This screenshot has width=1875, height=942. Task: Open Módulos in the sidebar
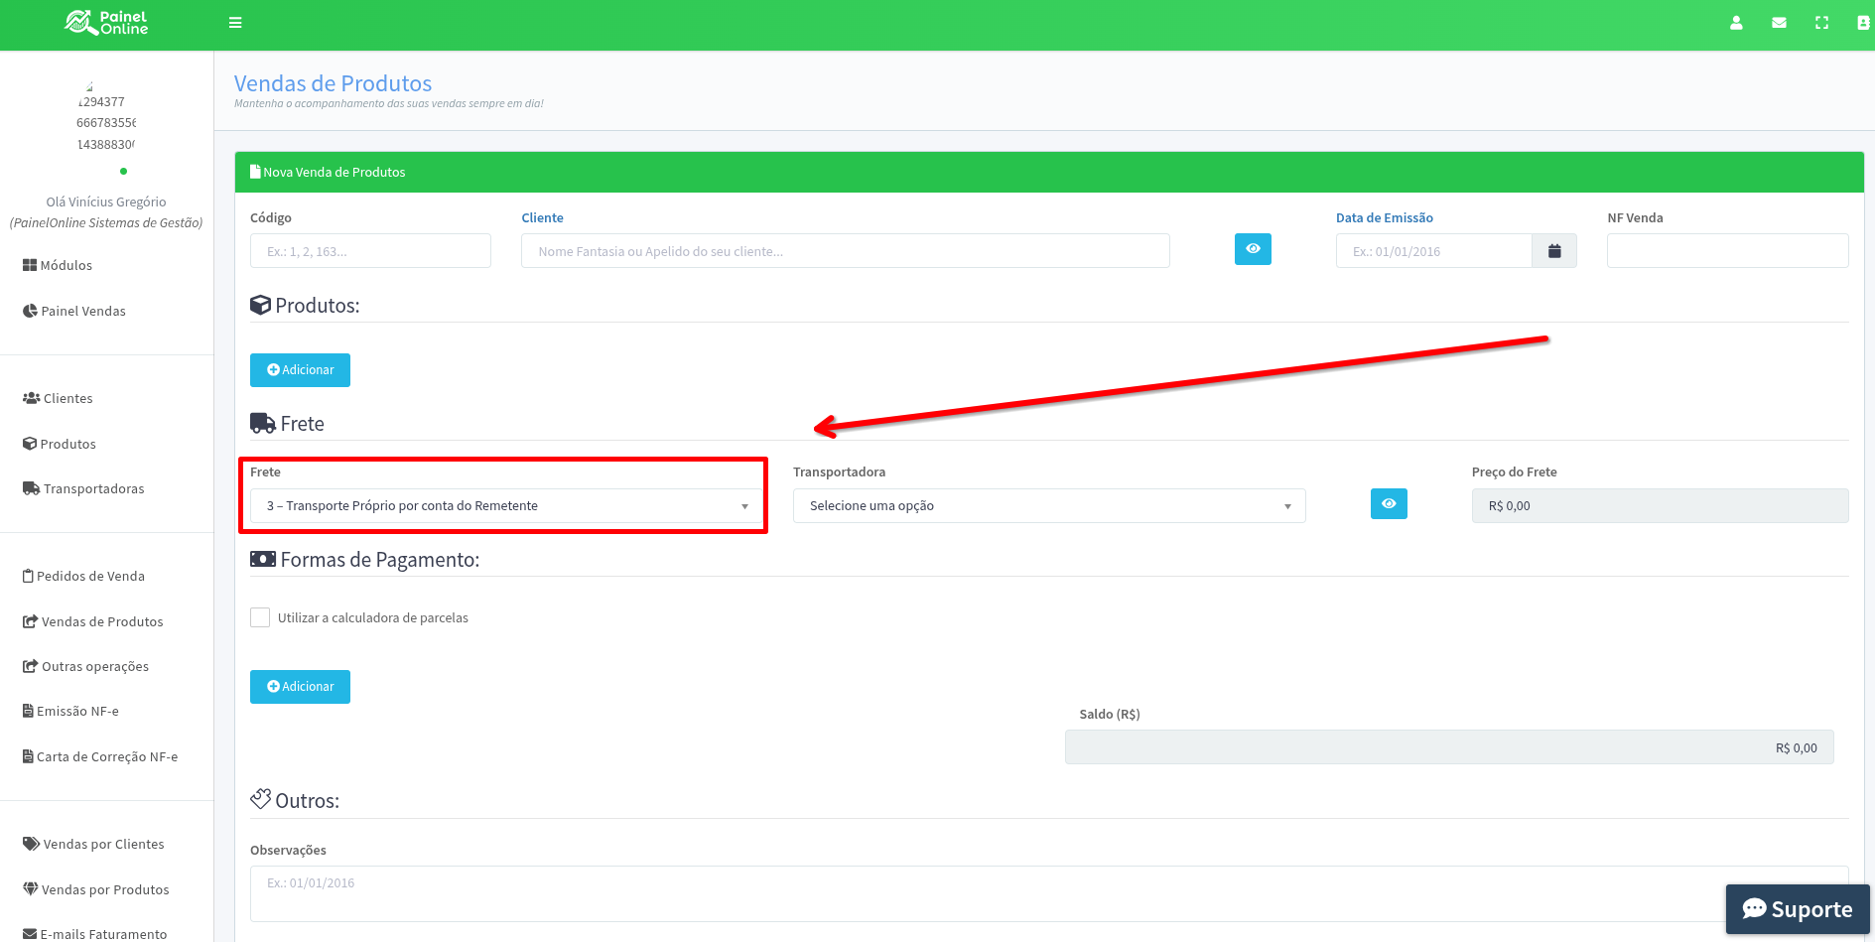tap(58, 266)
